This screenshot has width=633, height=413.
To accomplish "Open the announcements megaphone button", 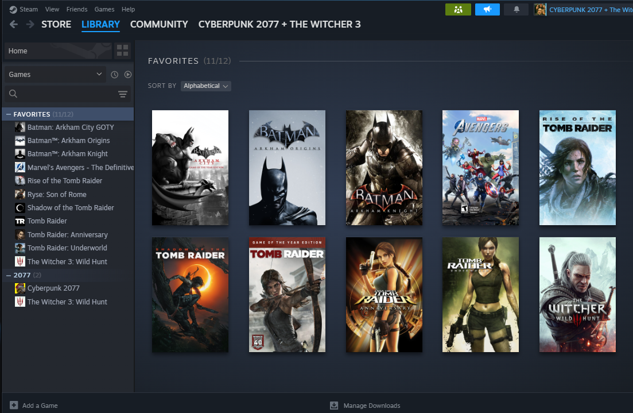I will (487, 9).
